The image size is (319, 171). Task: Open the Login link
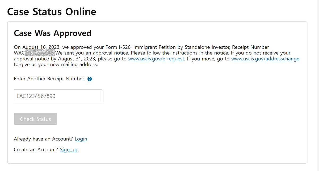[81, 139]
